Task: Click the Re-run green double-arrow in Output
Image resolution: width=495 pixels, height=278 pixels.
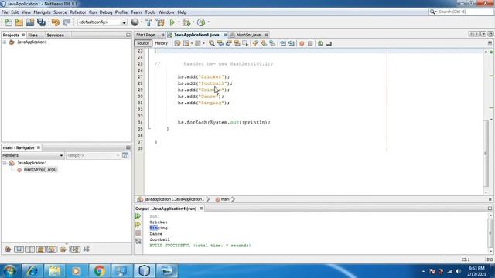Action: click(x=138, y=216)
